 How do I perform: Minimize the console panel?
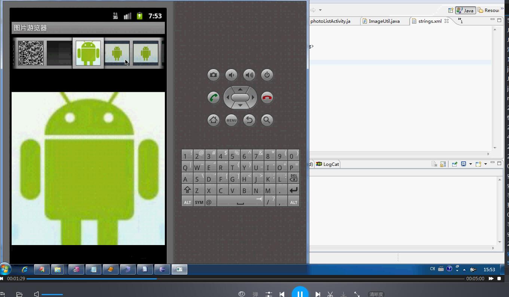[x=493, y=163]
